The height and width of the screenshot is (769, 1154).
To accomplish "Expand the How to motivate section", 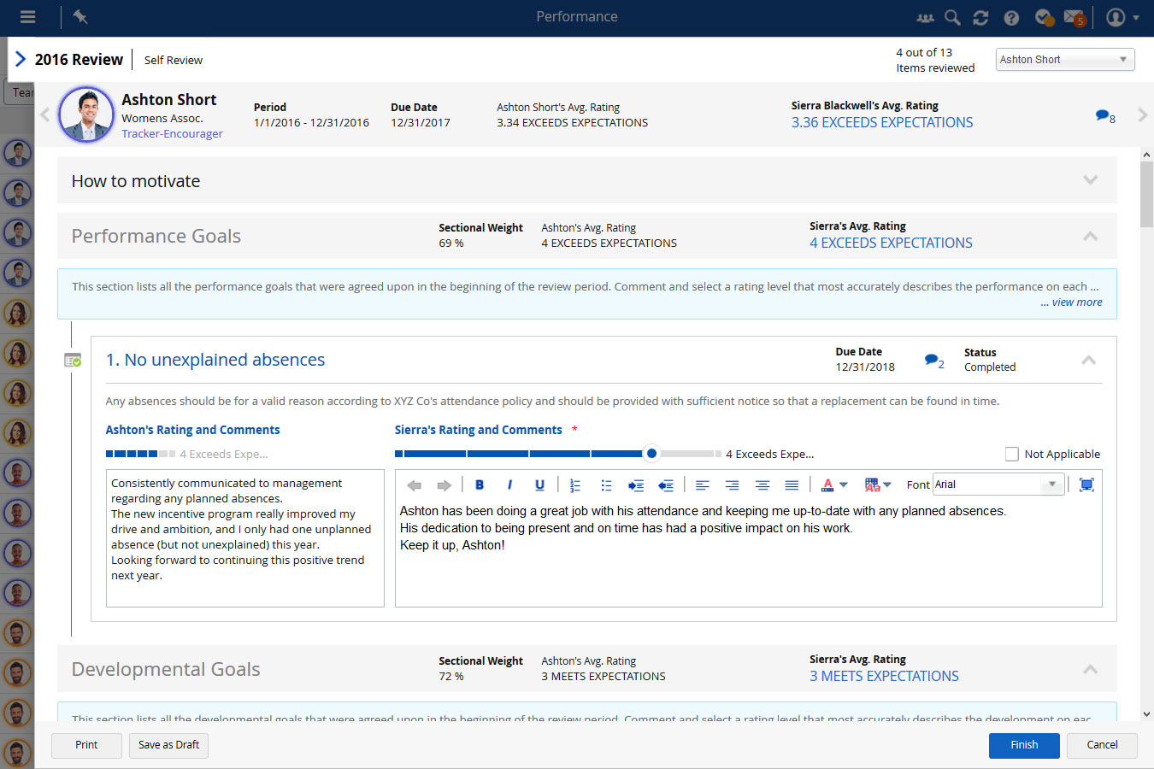I will (x=1090, y=180).
